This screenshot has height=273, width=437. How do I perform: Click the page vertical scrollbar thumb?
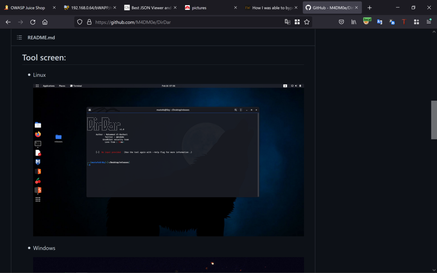(x=434, y=120)
